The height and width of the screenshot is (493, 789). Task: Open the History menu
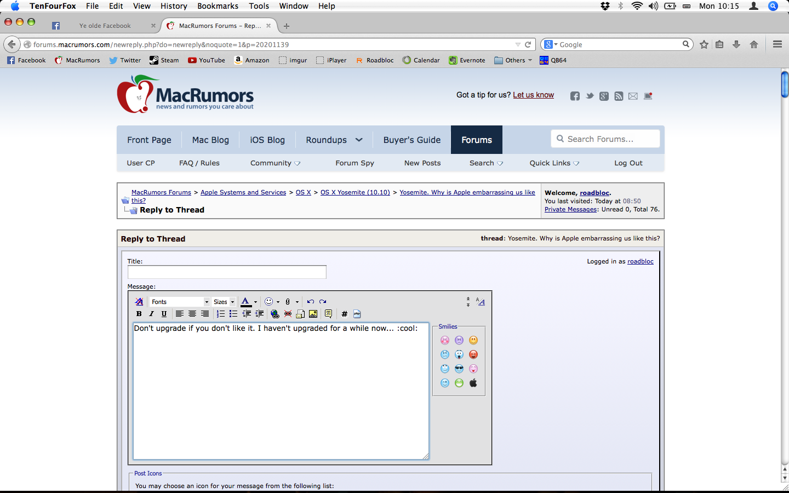(174, 6)
